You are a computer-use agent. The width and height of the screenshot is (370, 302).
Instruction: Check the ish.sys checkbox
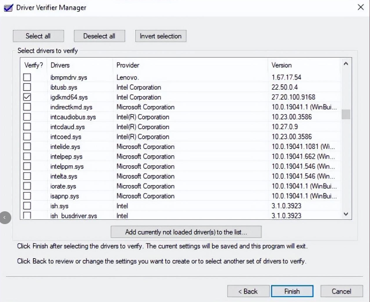click(x=27, y=206)
